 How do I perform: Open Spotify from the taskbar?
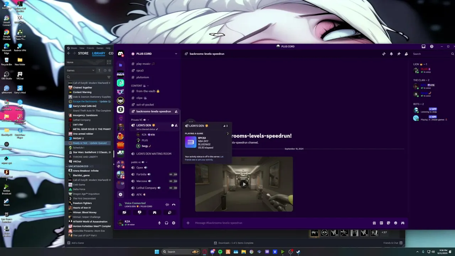tap(220, 252)
